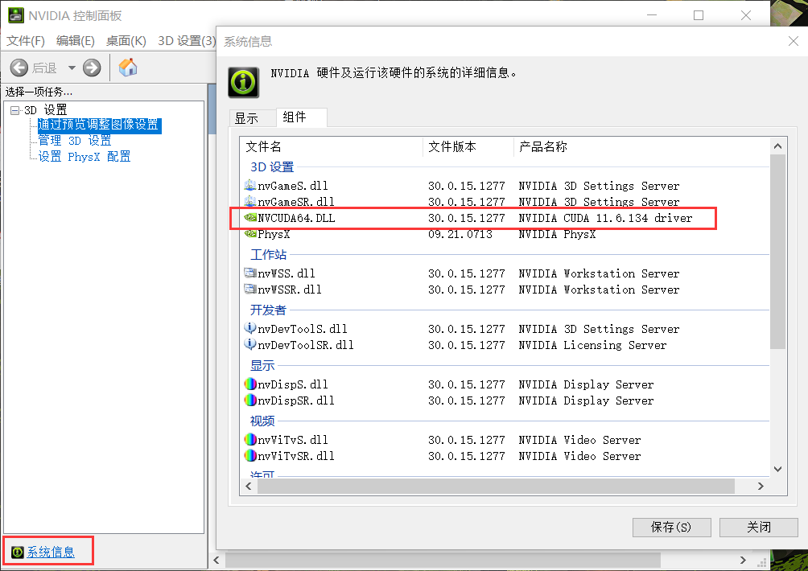The height and width of the screenshot is (571, 808).
Task: Close the 系统信息 dialog with X
Action: pos(794,41)
